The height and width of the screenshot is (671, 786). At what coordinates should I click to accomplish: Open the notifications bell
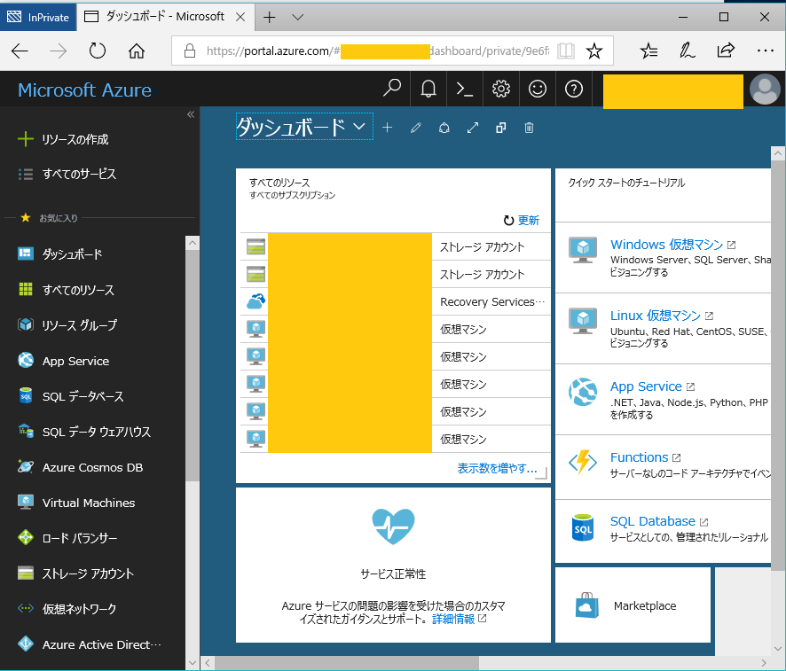pos(427,89)
